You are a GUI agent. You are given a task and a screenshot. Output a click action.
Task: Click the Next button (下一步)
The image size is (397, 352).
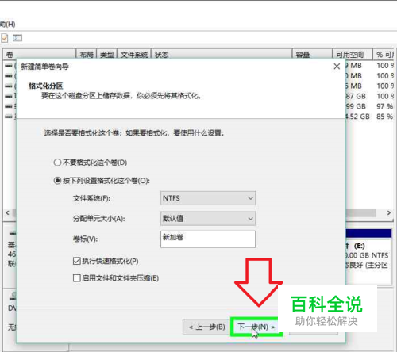(x=256, y=327)
